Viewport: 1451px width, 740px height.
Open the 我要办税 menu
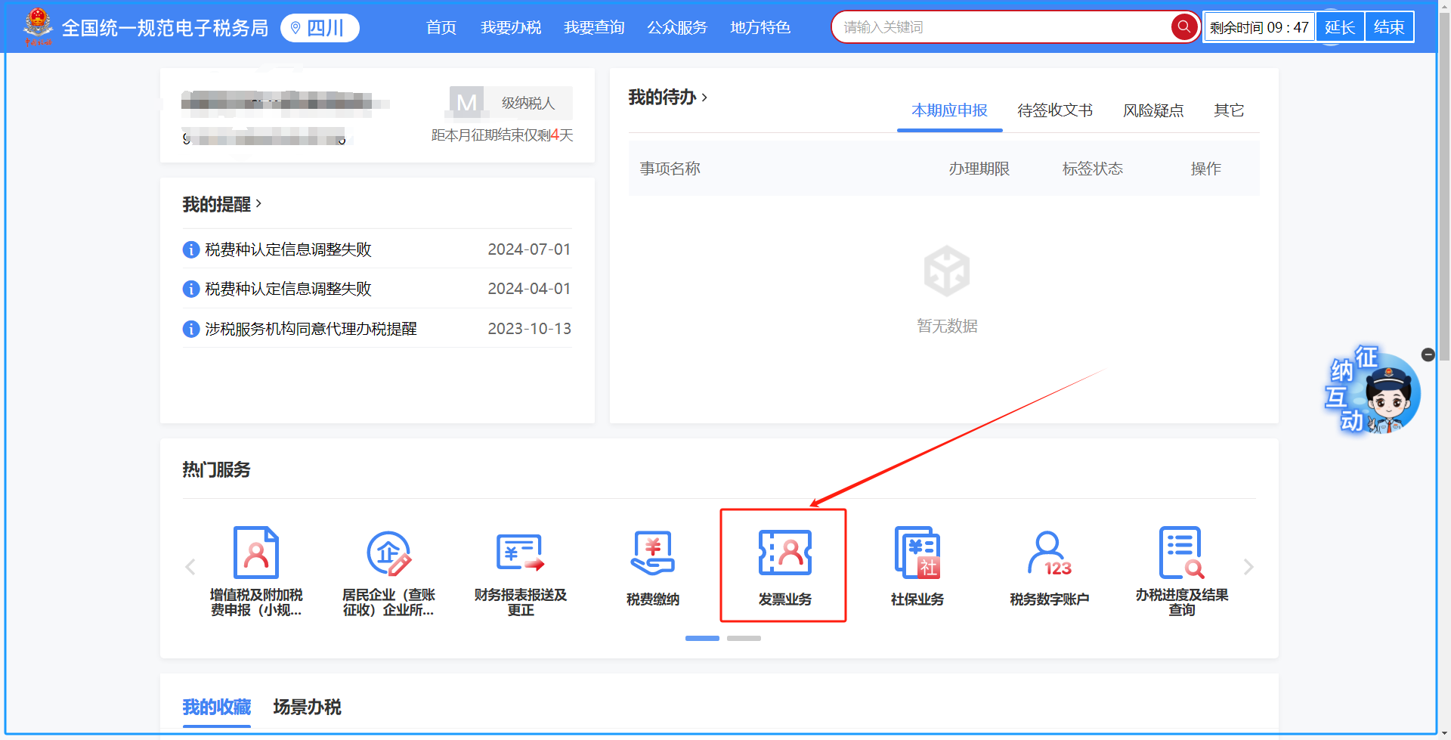(x=511, y=28)
